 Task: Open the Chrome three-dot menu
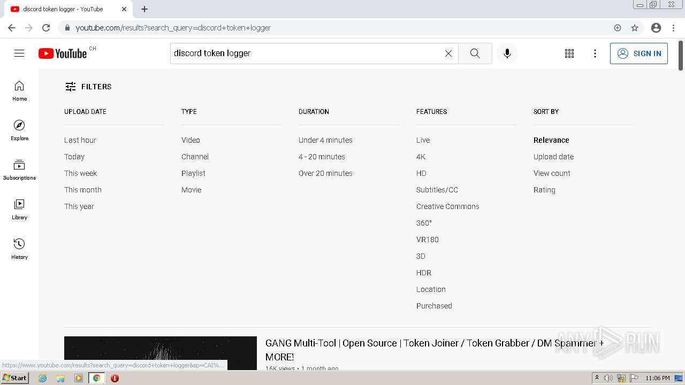point(673,28)
